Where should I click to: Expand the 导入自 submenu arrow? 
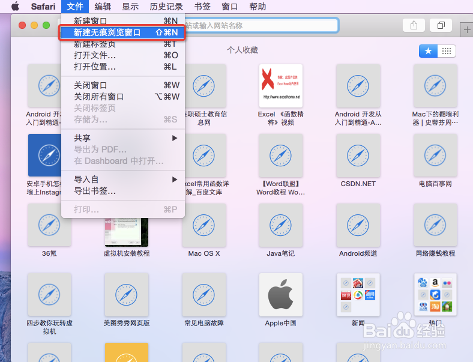(x=174, y=179)
